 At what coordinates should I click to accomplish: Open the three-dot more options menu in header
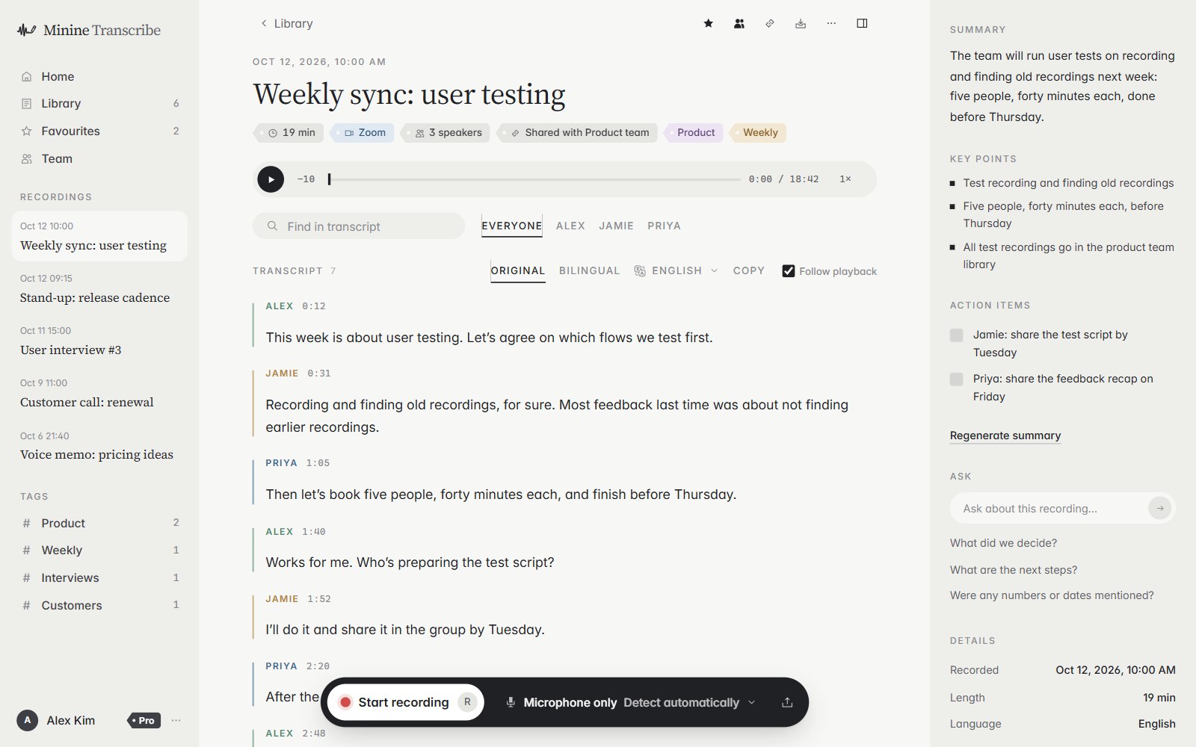830,23
